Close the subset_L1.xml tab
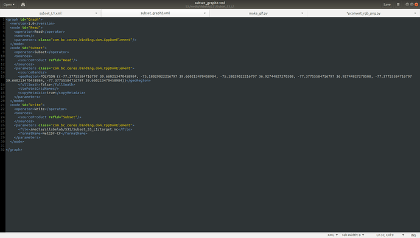This screenshot has height=238, width=420. click(x=96, y=13)
